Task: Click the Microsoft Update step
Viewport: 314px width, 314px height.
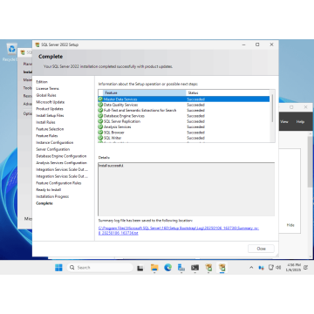Action: point(51,102)
